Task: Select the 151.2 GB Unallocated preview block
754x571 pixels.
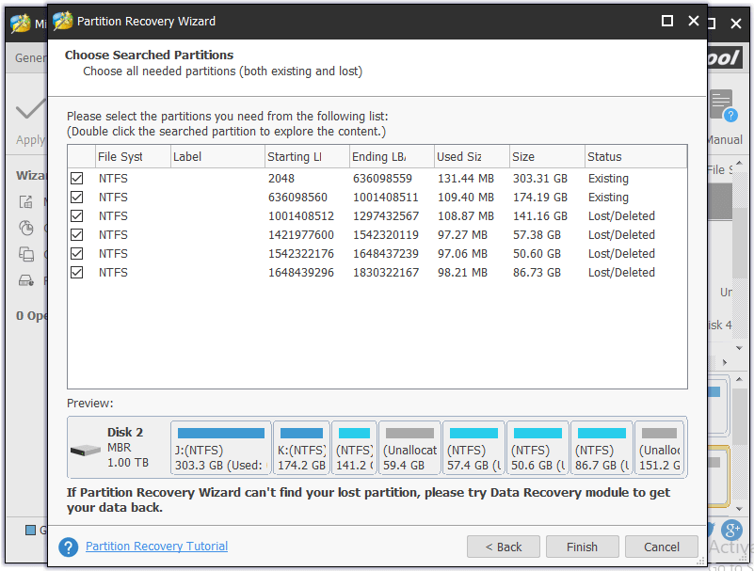Action: (x=659, y=448)
